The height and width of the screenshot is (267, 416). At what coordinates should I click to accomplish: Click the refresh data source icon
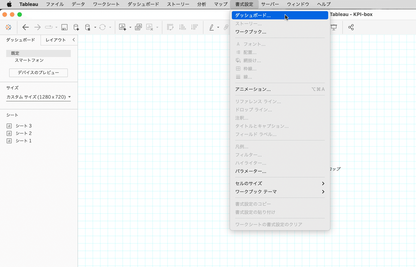coord(102,27)
